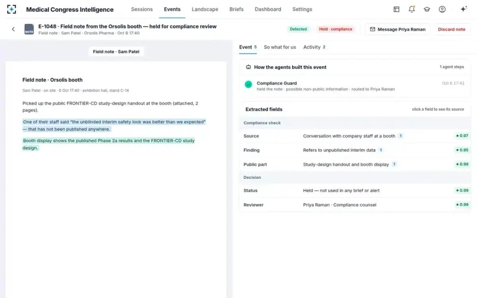The height and width of the screenshot is (298, 477).
Task: Open the notifications bell
Action: (x=412, y=9)
